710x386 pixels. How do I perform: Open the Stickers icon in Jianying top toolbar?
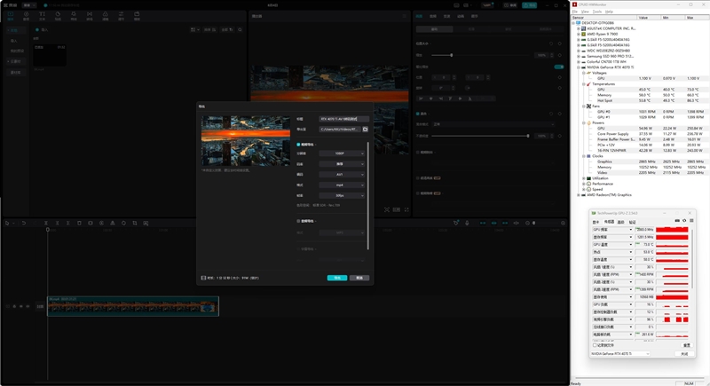[x=58, y=16]
